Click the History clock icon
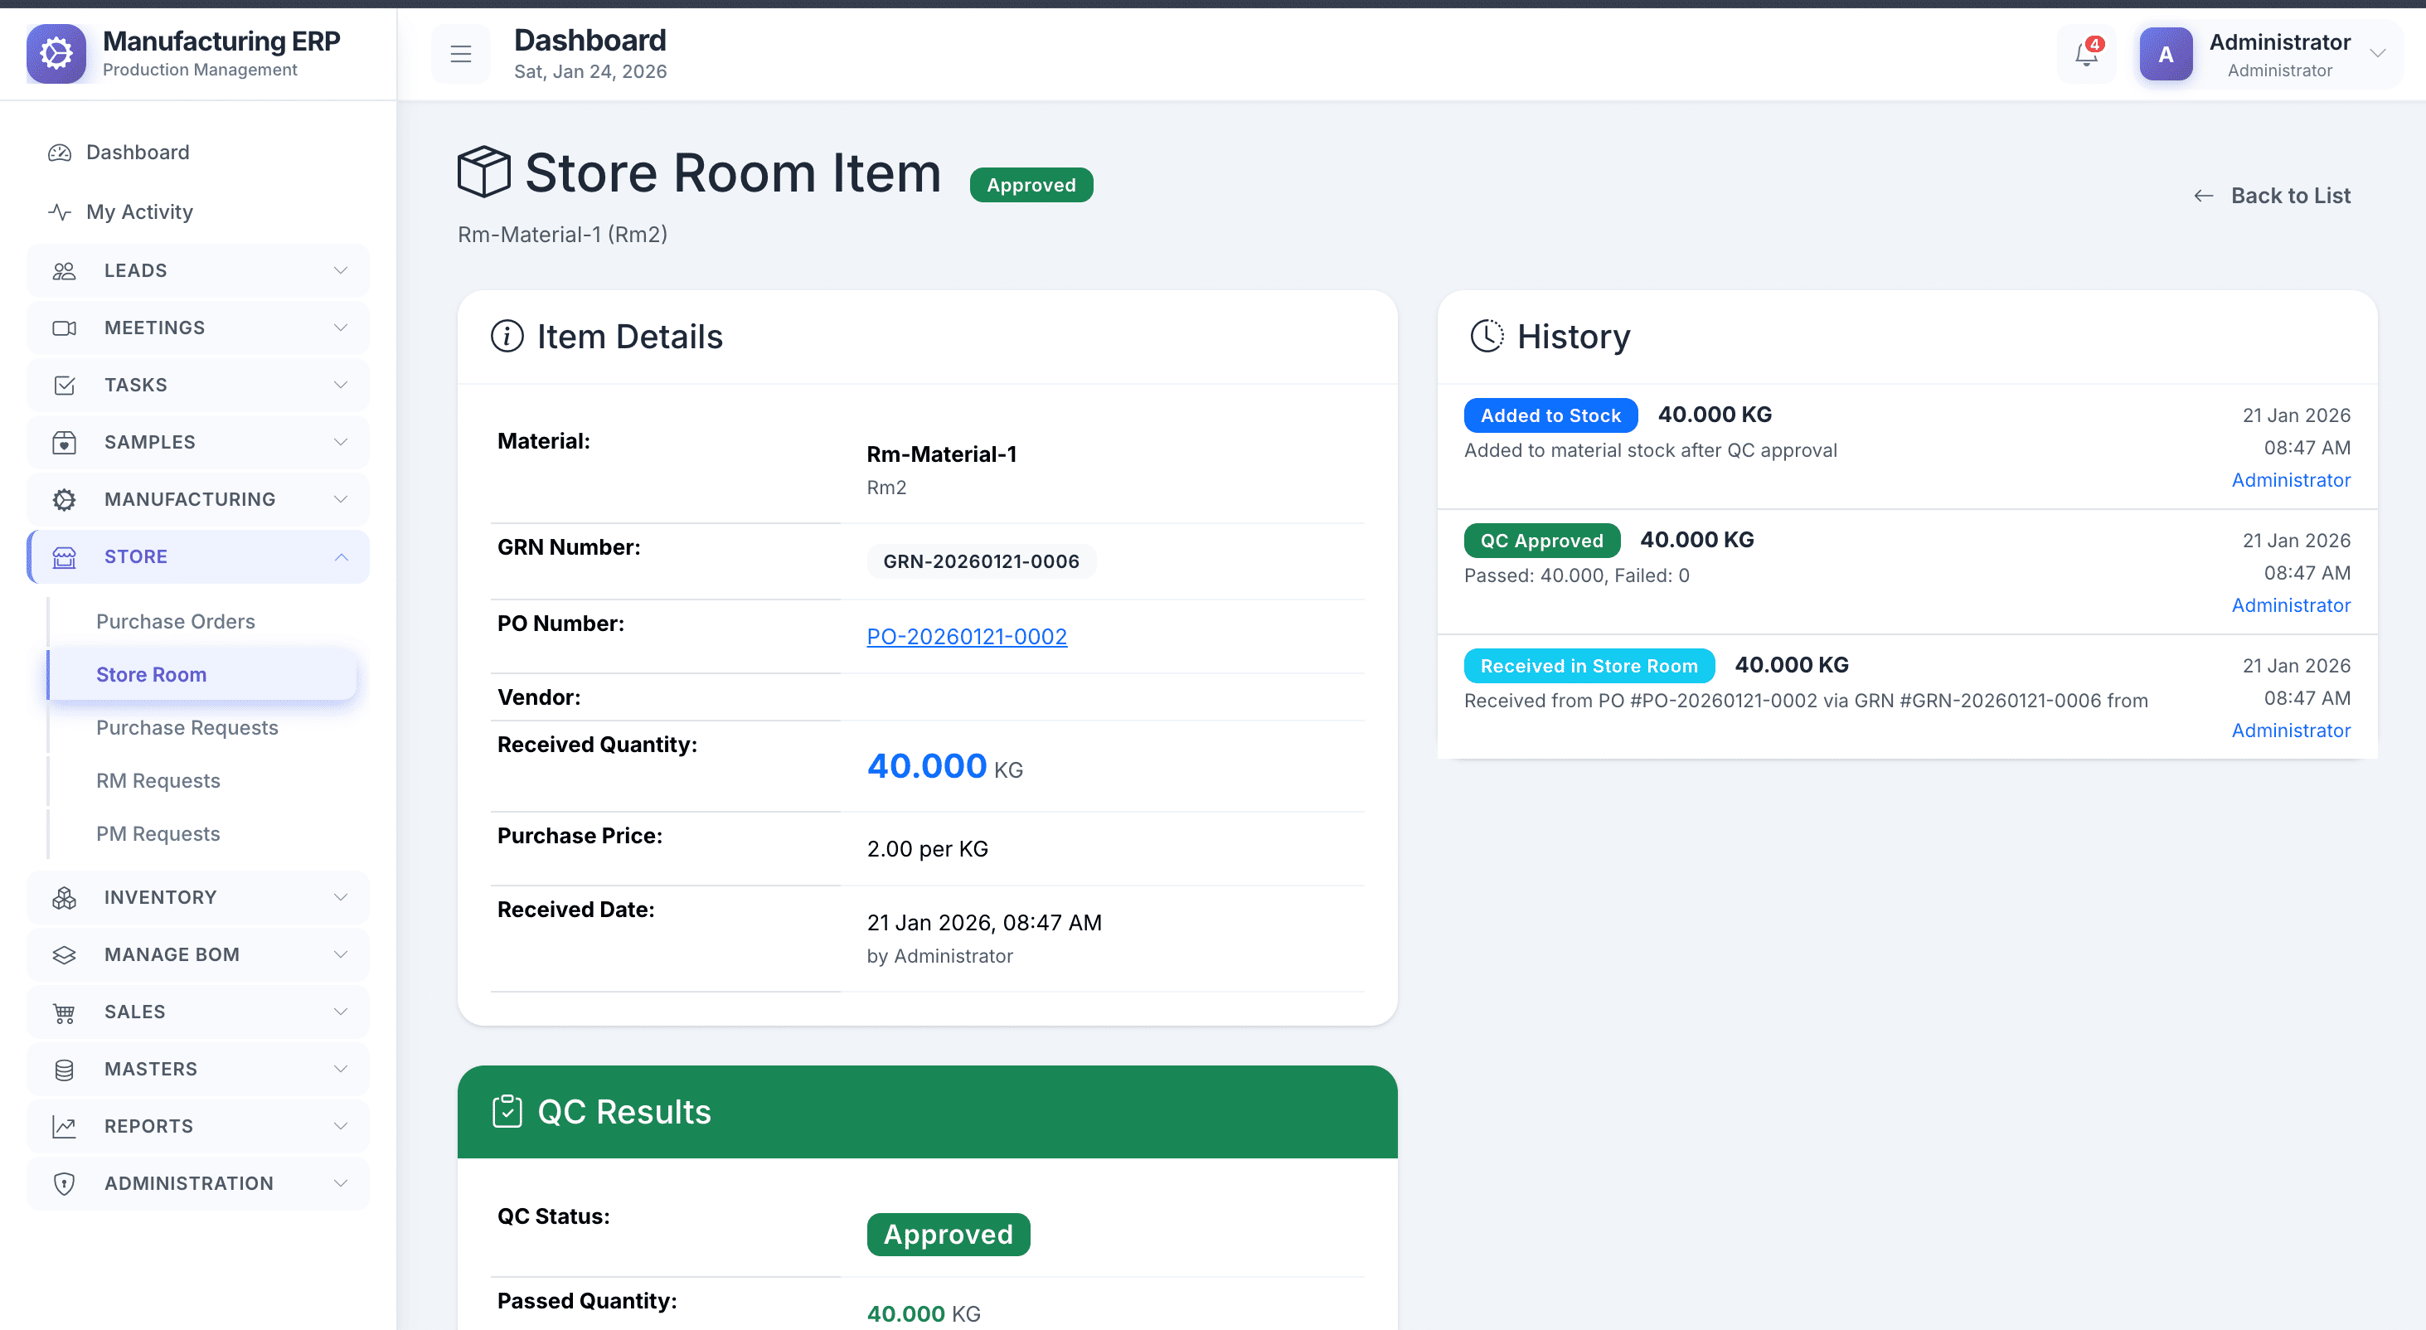Viewport: 2426px width, 1330px height. coord(1487,337)
